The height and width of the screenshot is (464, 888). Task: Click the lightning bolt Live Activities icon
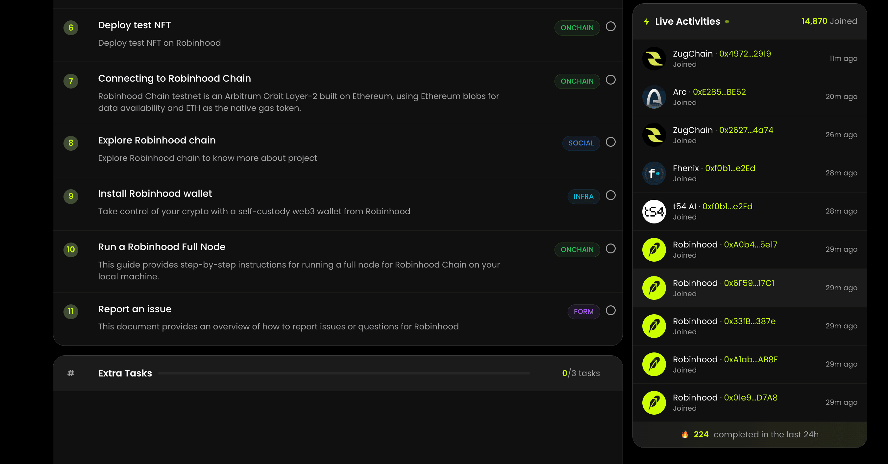pos(646,22)
